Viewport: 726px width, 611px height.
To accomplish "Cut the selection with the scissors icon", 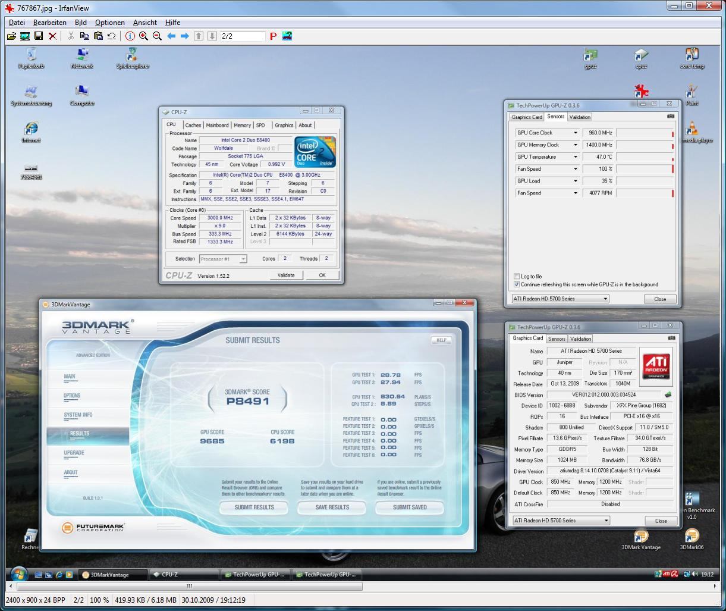I will pyautogui.click(x=71, y=36).
